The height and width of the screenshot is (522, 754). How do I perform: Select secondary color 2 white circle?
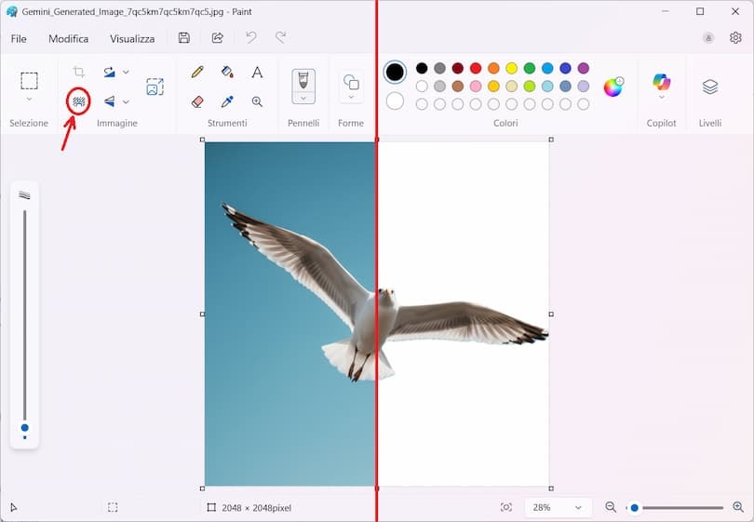coord(395,100)
